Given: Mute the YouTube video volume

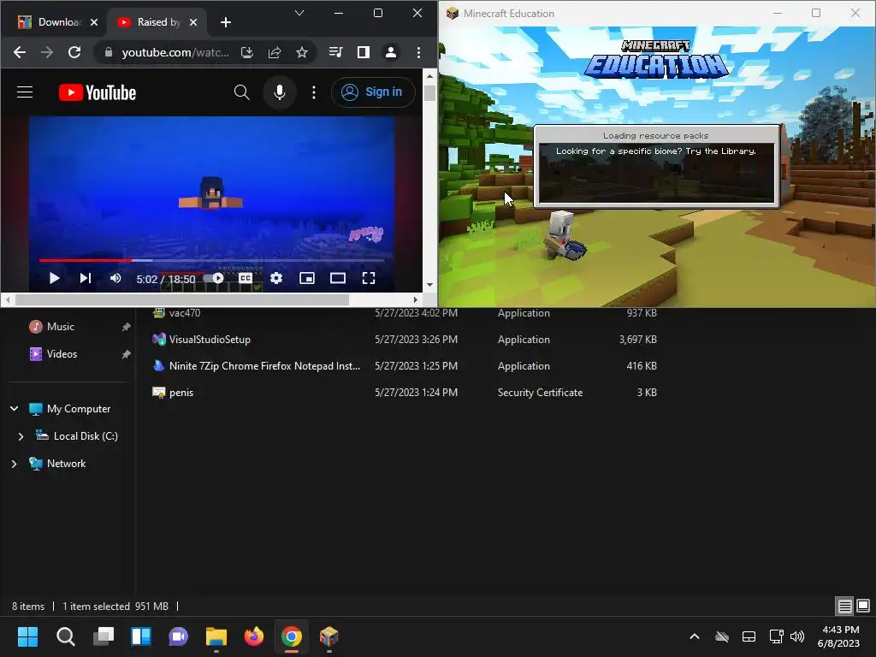Looking at the screenshot, I should coord(115,278).
